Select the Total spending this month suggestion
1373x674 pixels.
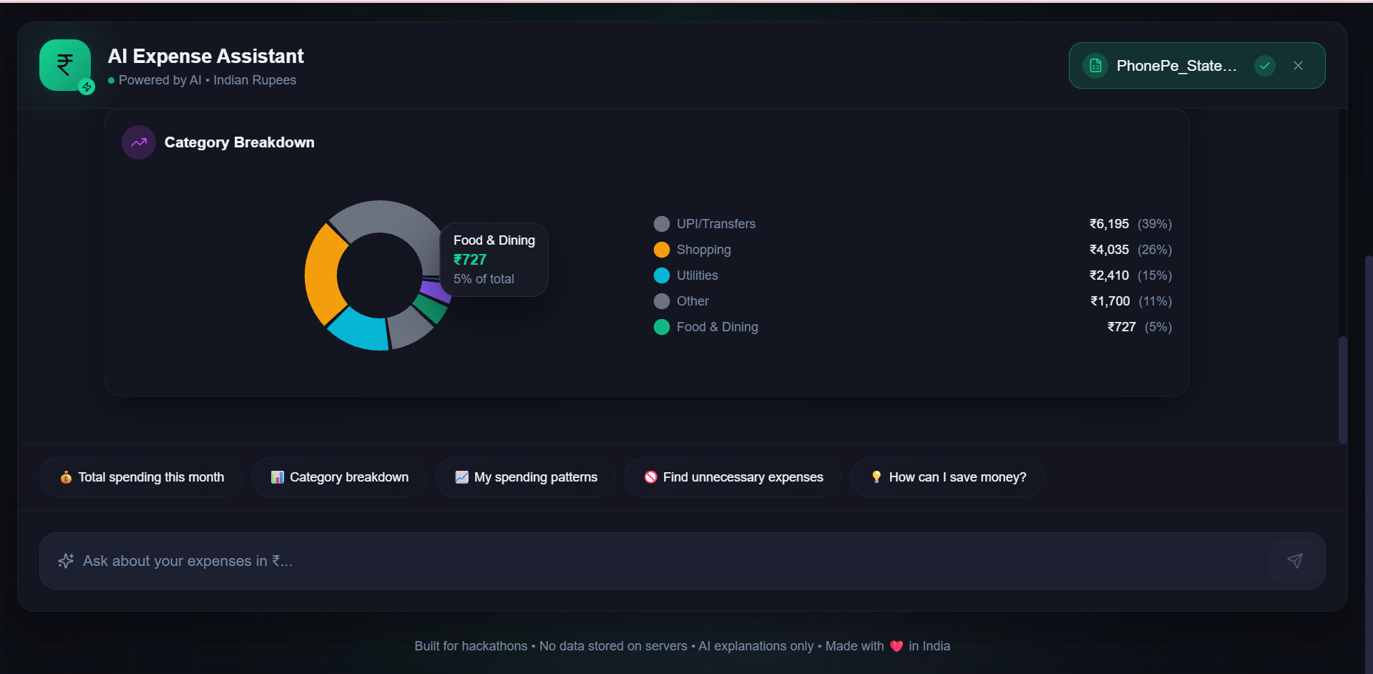click(x=141, y=477)
